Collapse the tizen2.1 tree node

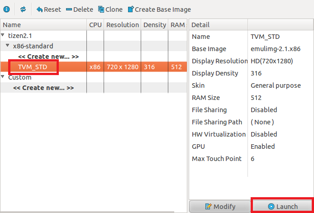(3, 35)
